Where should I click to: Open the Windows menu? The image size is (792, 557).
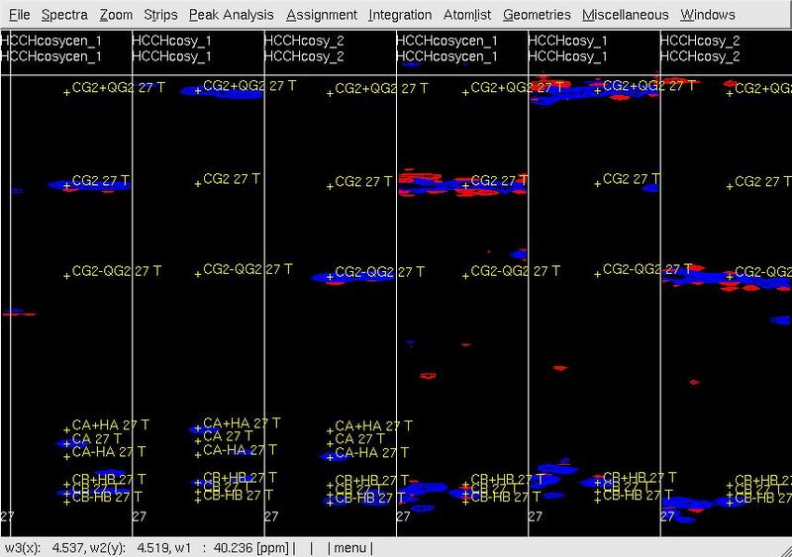708,15
